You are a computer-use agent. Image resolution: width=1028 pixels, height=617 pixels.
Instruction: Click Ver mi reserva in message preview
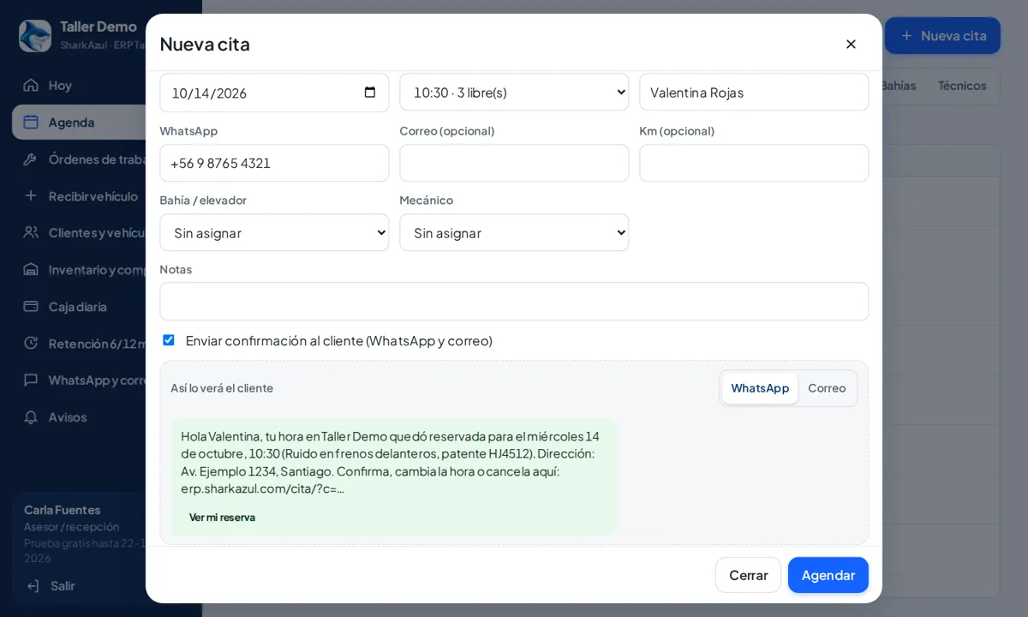click(x=222, y=518)
